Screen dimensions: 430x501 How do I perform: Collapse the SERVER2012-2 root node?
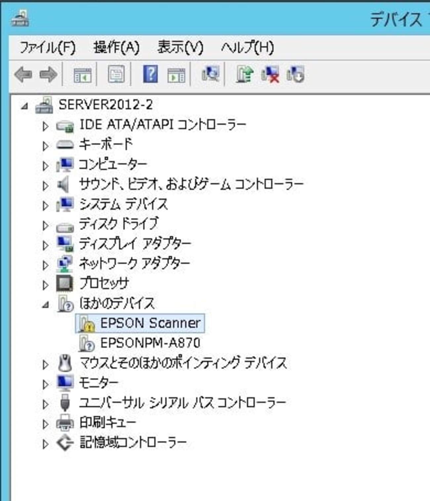[24, 106]
